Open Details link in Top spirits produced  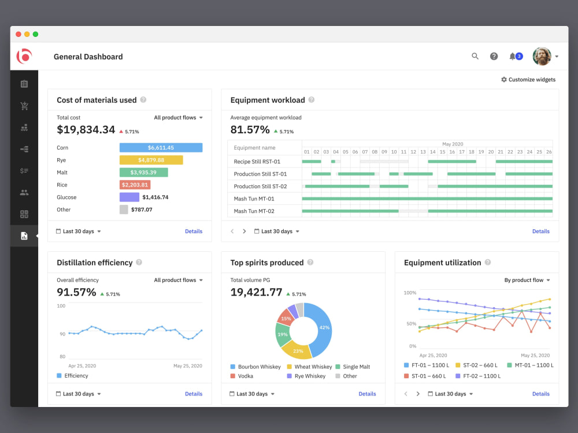click(367, 394)
